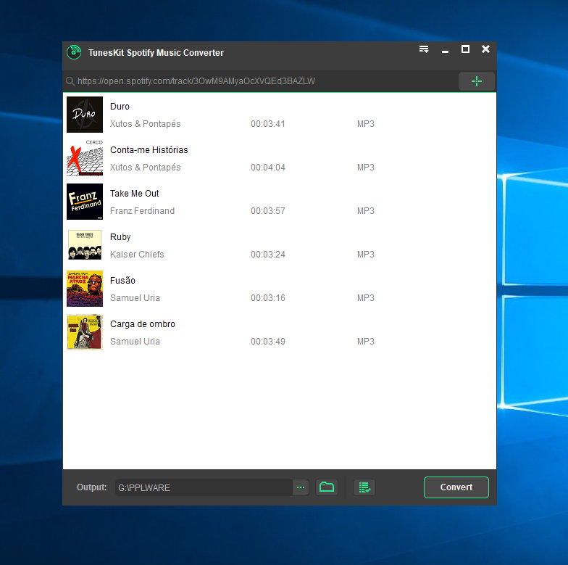Open the output folder icon

coord(327,487)
